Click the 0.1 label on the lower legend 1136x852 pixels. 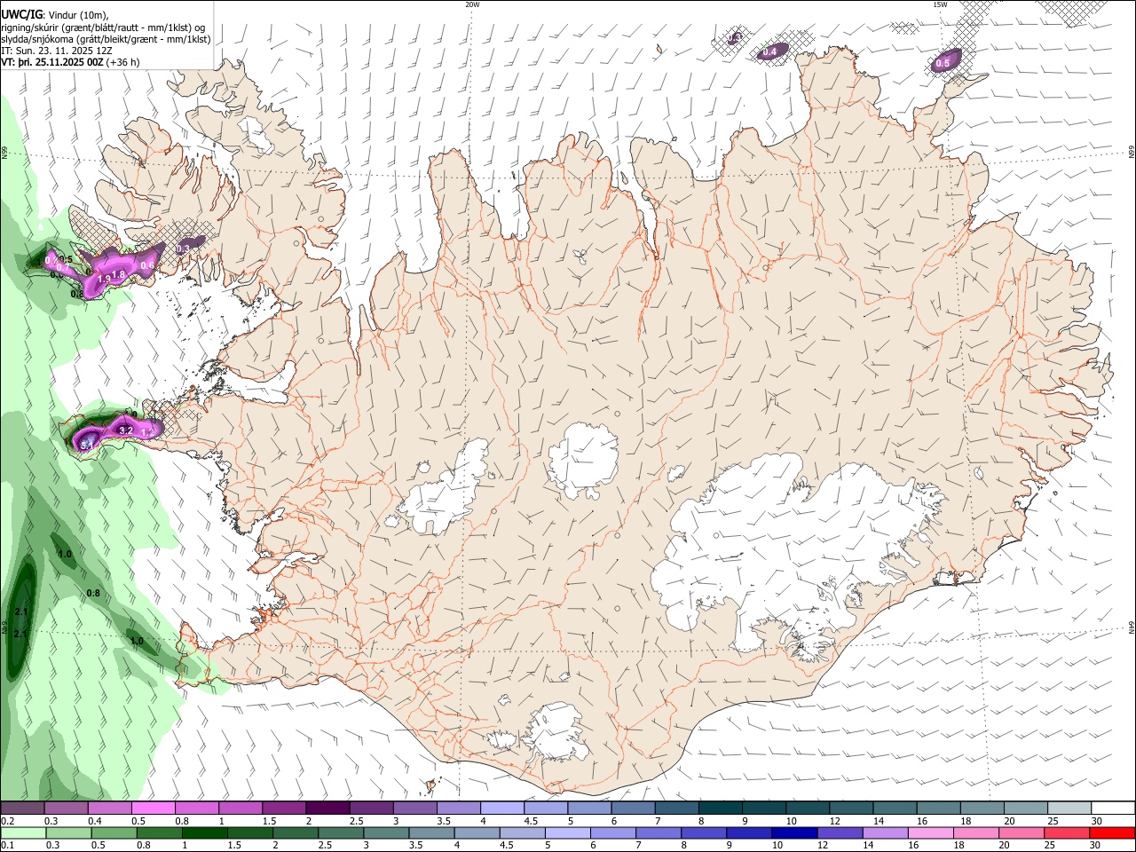[x=7, y=846]
